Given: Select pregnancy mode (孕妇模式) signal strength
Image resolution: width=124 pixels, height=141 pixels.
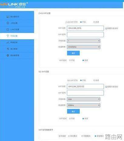Looking at the screenshot, I should click(69, 136).
